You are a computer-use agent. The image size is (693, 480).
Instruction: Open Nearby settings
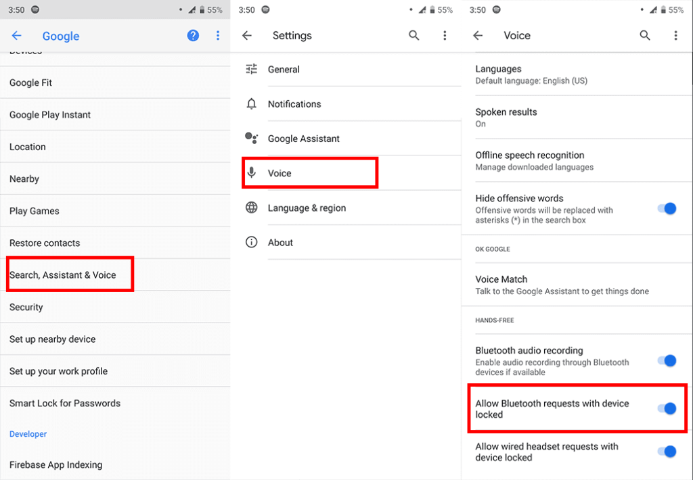coord(115,179)
